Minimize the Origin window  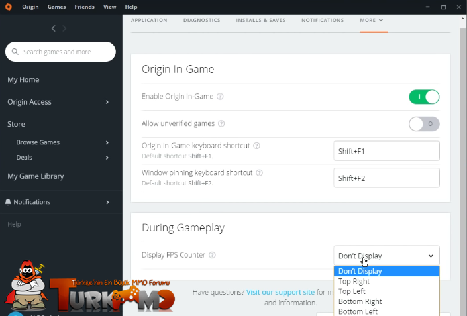[x=428, y=7]
